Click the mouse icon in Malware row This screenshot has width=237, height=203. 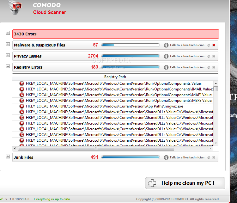pyautogui.click(x=166, y=45)
